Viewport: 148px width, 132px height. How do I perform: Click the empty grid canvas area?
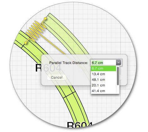(104, 31)
